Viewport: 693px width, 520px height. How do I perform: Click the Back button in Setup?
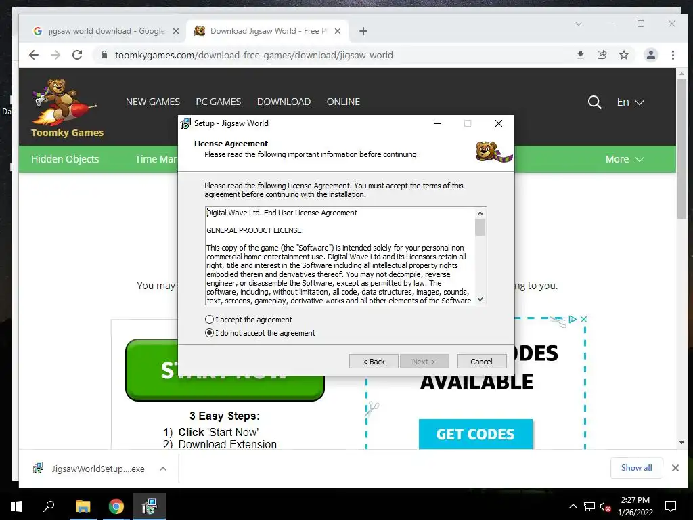pyautogui.click(x=374, y=362)
